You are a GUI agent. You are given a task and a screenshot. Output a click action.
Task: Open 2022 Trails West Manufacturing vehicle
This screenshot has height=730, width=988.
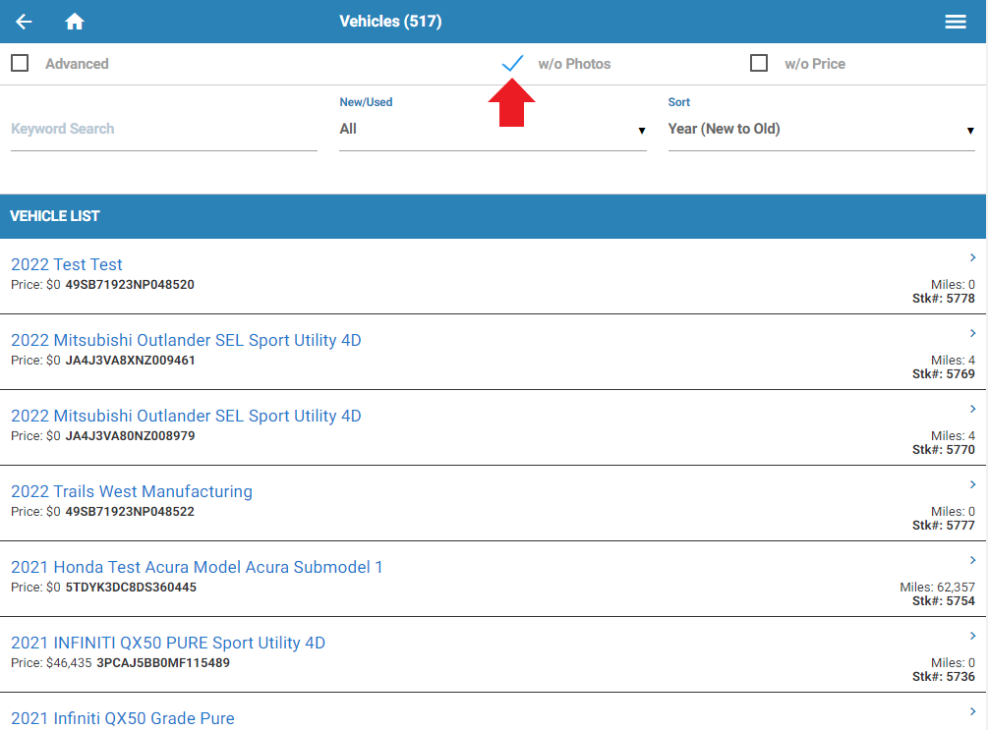[132, 491]
